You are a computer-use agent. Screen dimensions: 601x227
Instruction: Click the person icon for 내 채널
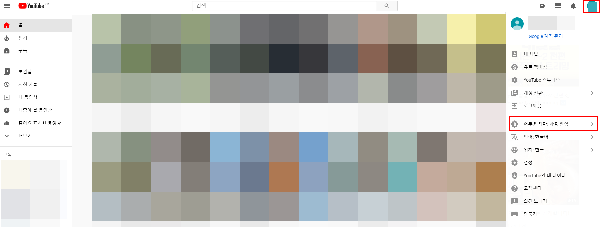click(x=515, y=54)
